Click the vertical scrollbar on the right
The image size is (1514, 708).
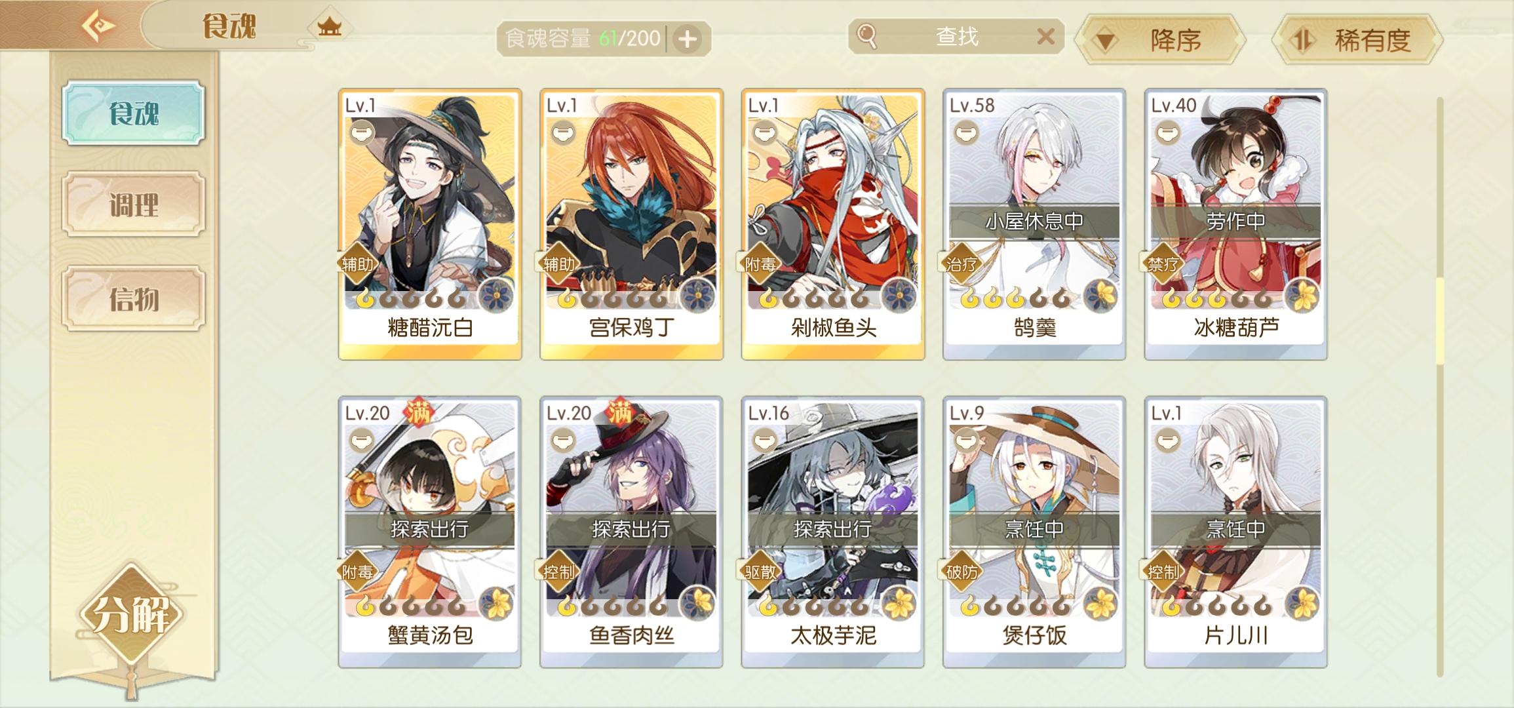(1440, 387)
